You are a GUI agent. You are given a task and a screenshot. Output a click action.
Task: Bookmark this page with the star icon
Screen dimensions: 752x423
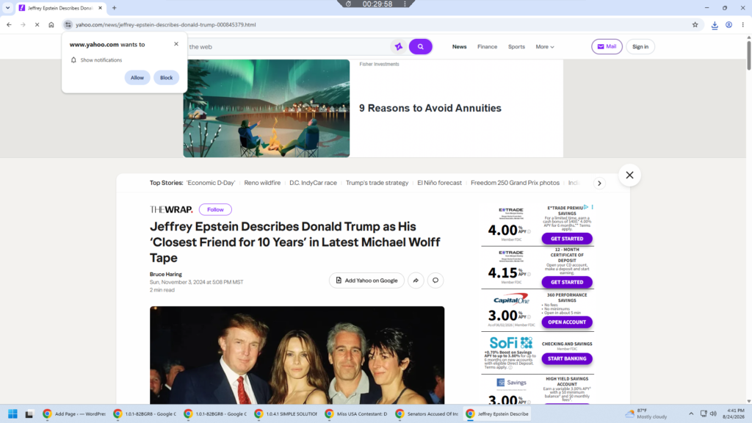(695, 24)
